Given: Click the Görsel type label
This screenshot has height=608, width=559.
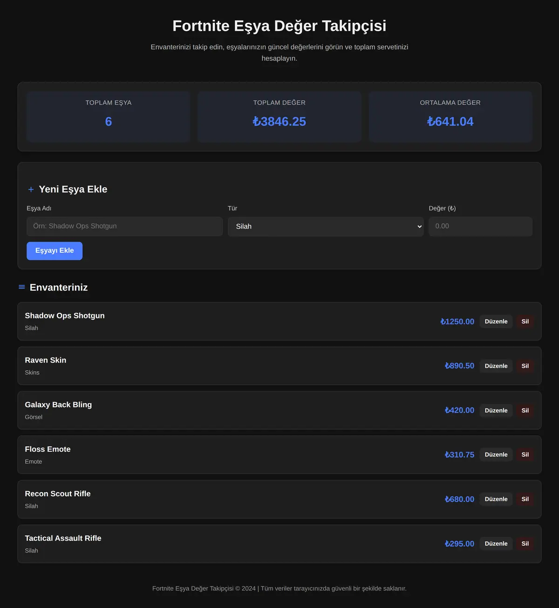Looking at the screenshot, I should tap(34, 417).
